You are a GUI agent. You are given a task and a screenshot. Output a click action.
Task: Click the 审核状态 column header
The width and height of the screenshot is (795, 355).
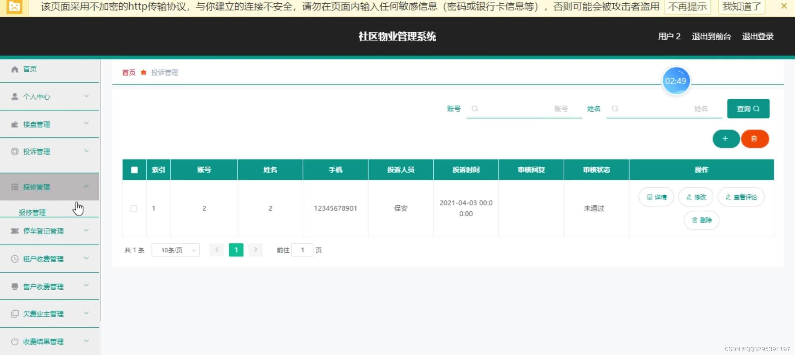pyautogui.click(x=596, y=170)
